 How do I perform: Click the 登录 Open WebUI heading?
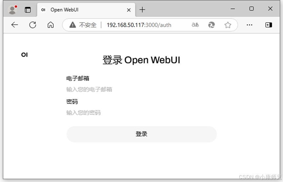tap(141, 60)
